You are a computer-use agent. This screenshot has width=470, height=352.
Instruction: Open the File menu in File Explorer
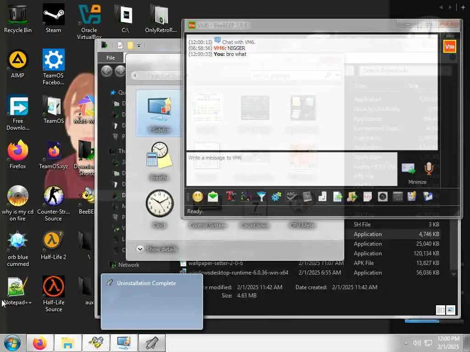point(111,58)
